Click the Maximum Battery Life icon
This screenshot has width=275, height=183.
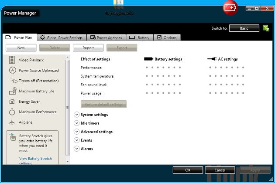(13, 91)
